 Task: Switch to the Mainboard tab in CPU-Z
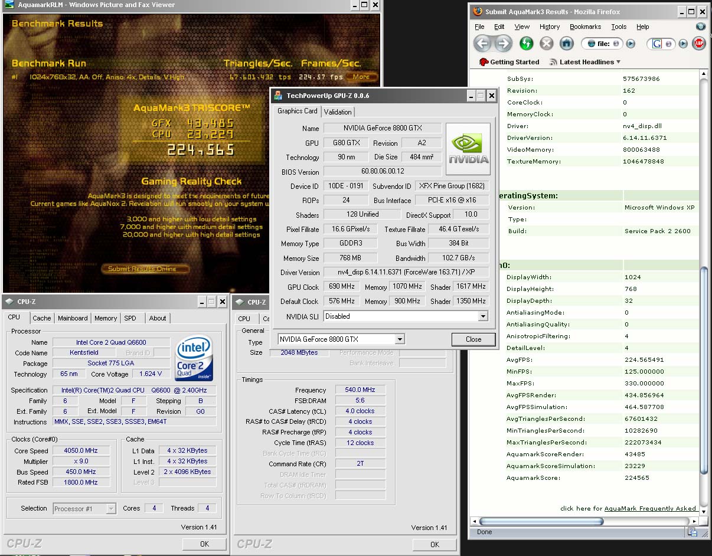pyautogui.click(x=73, y=318)
